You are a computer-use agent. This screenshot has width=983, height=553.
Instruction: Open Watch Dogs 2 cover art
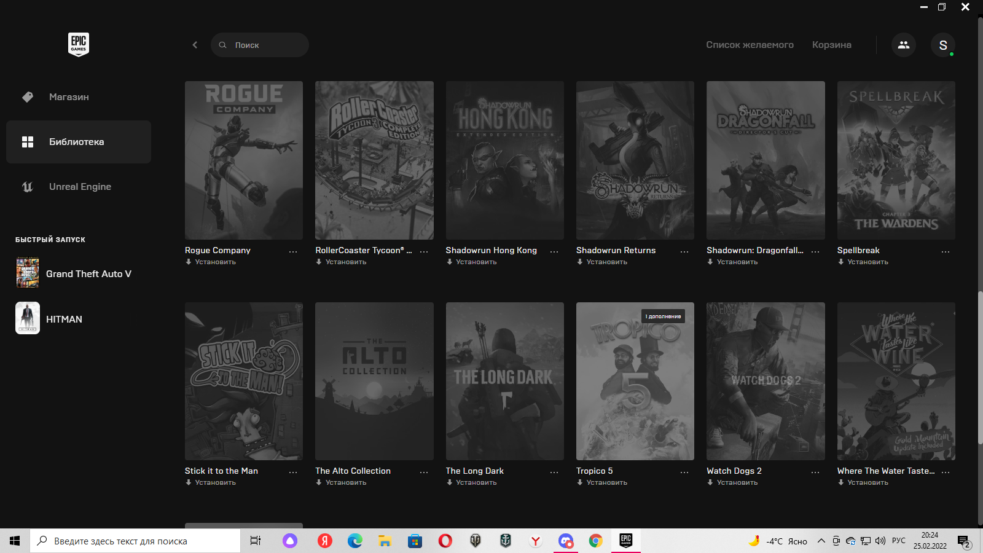tap(766, 381)
